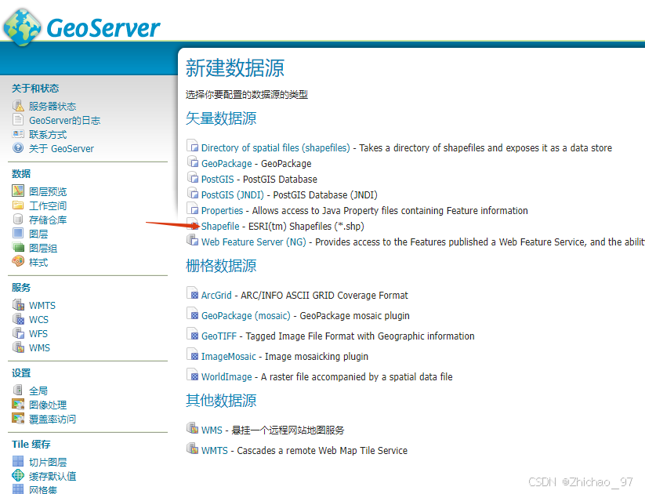Choose PostGIS (JNDI) data source
Image resolution: width=645 pixels, height=494 pixels.
[233, 194]
